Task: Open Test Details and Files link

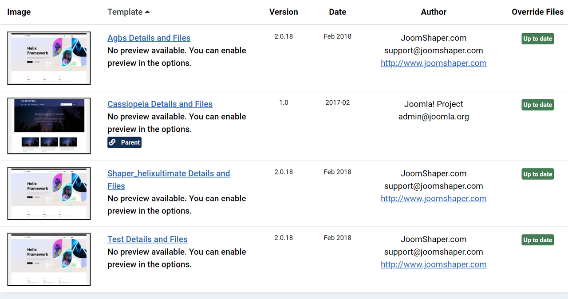Action: click(x=147, y=240)
